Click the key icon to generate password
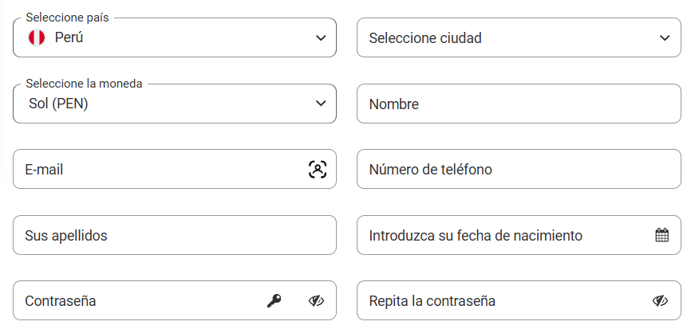Screen dimensions: 691x333 [x=274, y=301]
